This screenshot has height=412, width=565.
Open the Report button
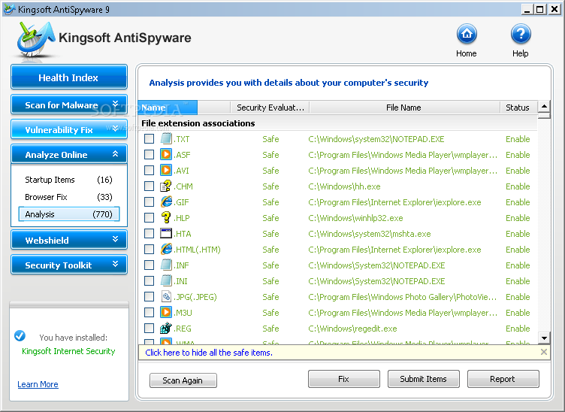[503, 379]
